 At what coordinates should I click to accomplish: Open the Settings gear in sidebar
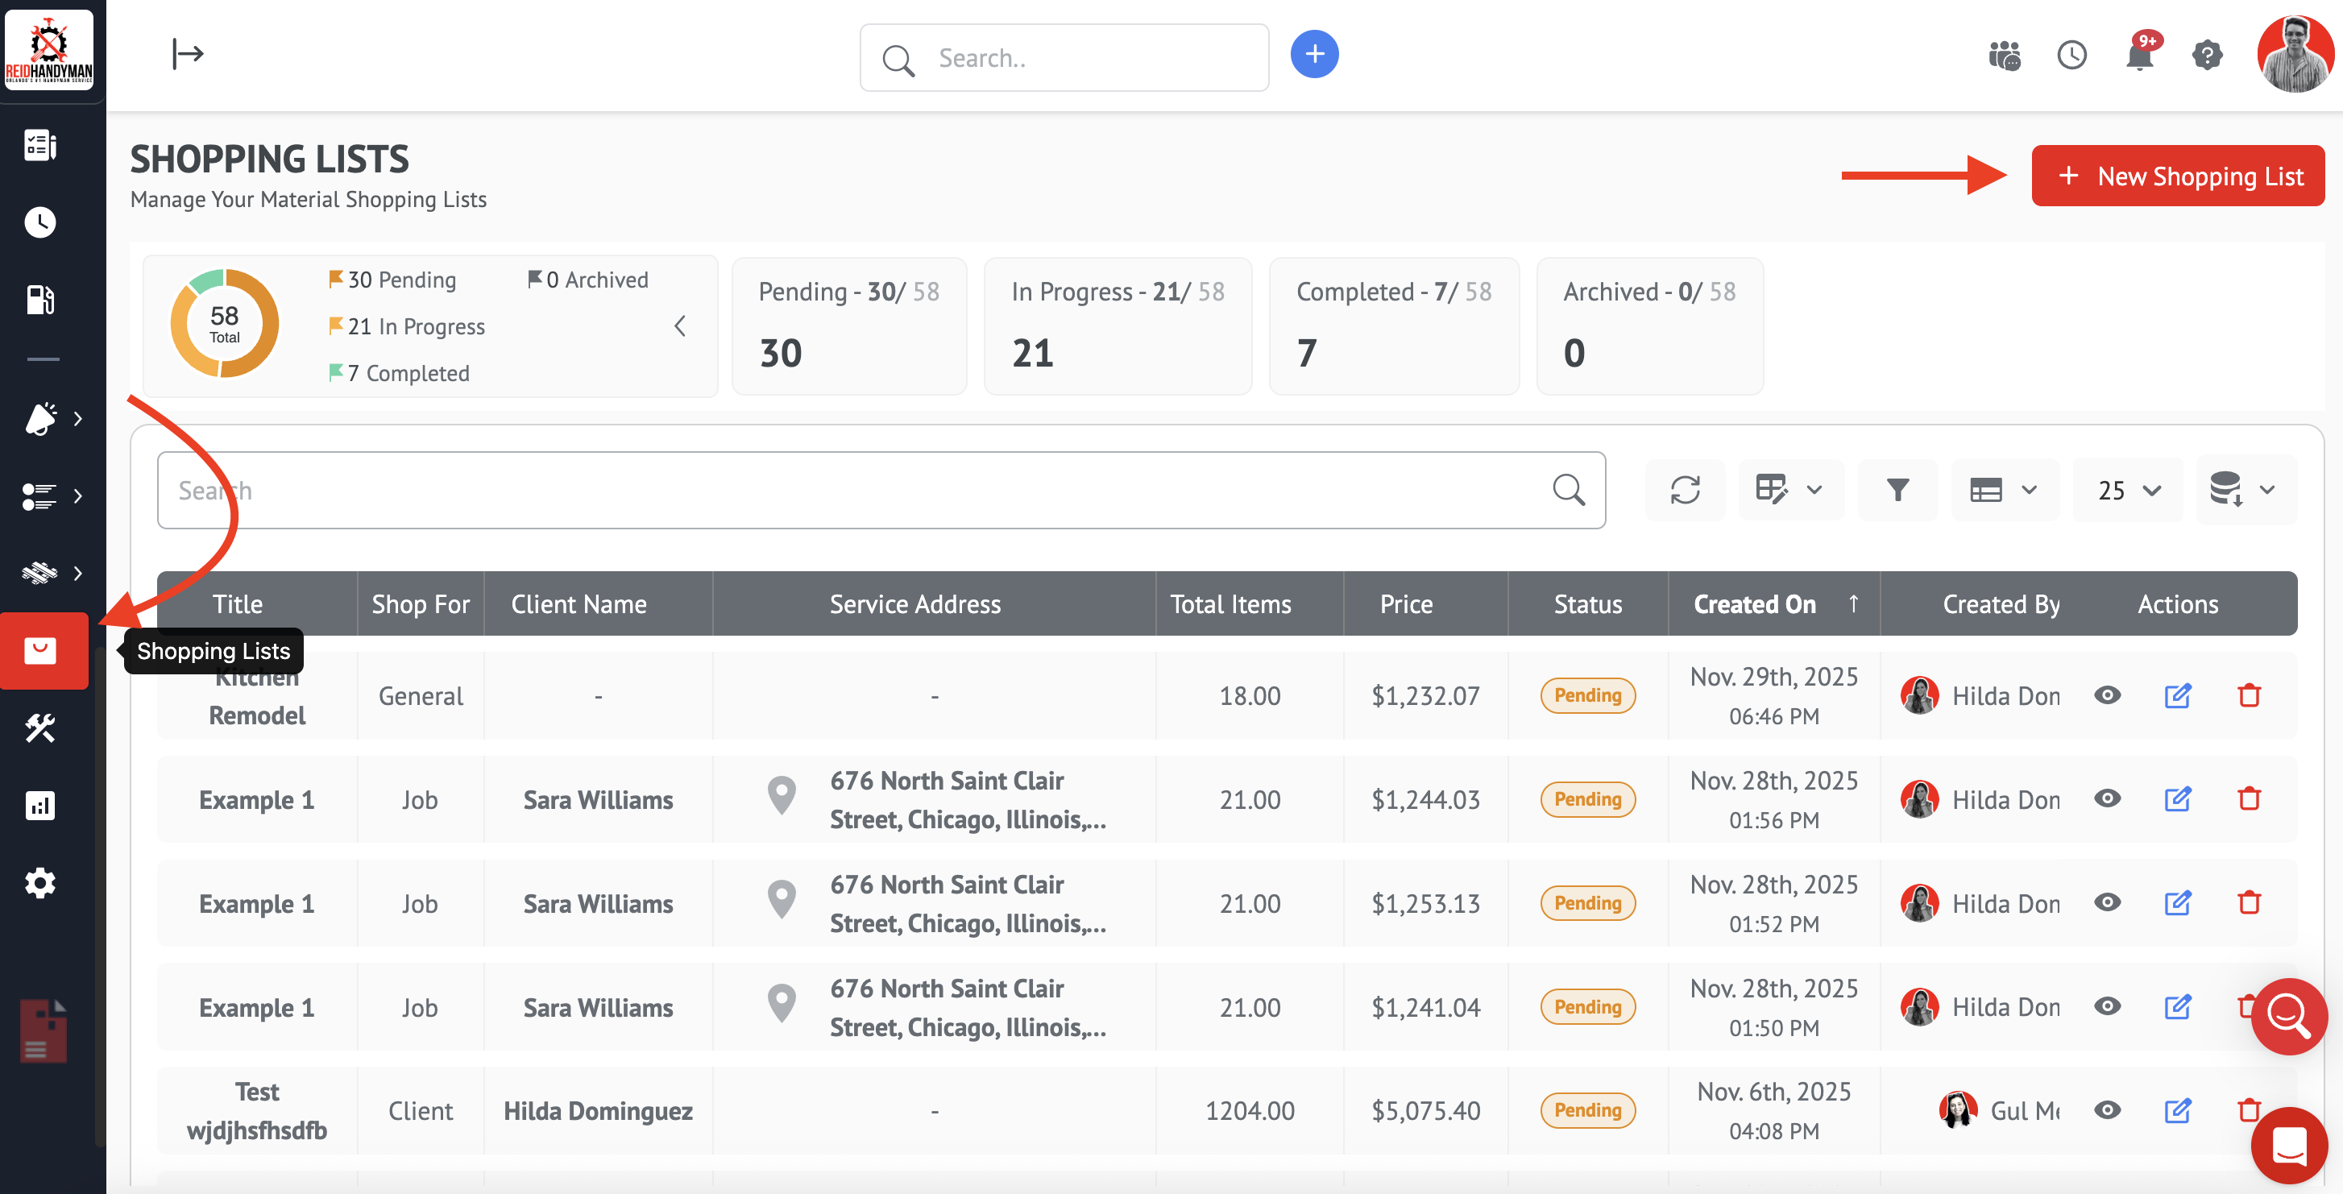point(40,882)
